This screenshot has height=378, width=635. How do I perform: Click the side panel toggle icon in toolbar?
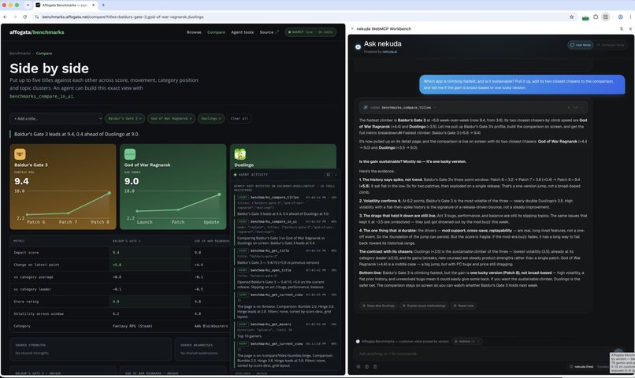point(605,17)
